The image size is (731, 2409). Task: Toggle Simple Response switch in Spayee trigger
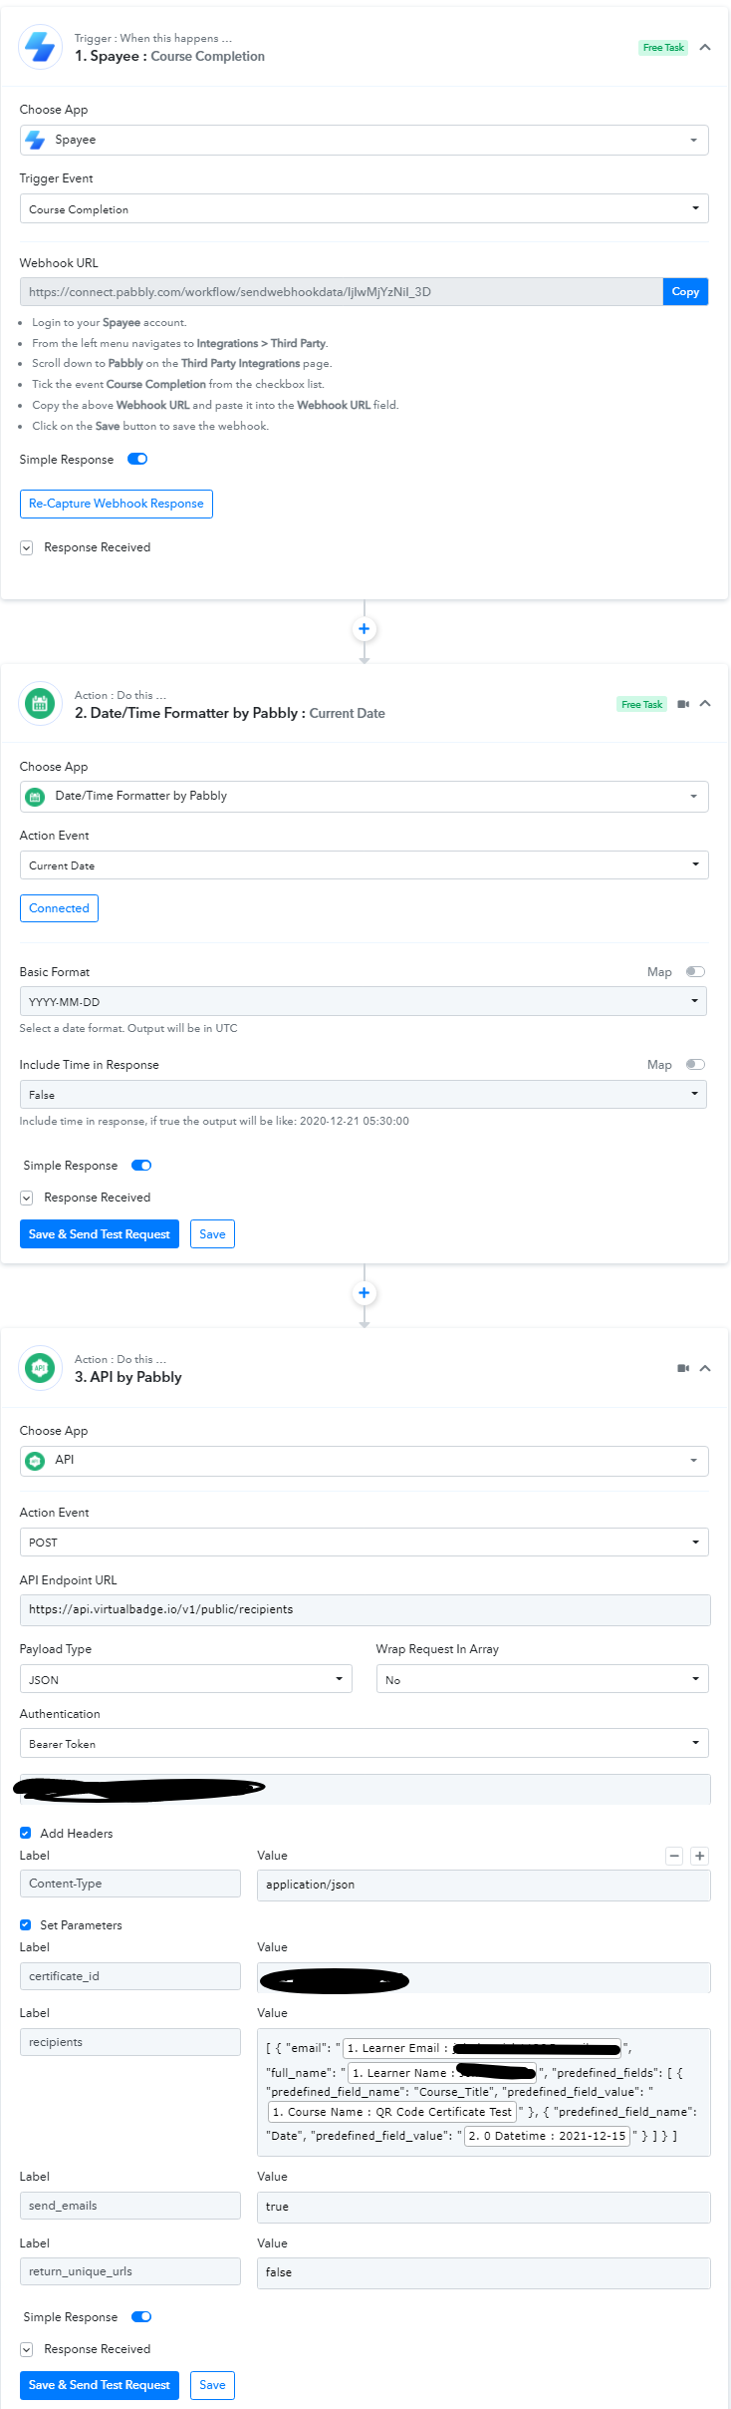coord(138,460)
